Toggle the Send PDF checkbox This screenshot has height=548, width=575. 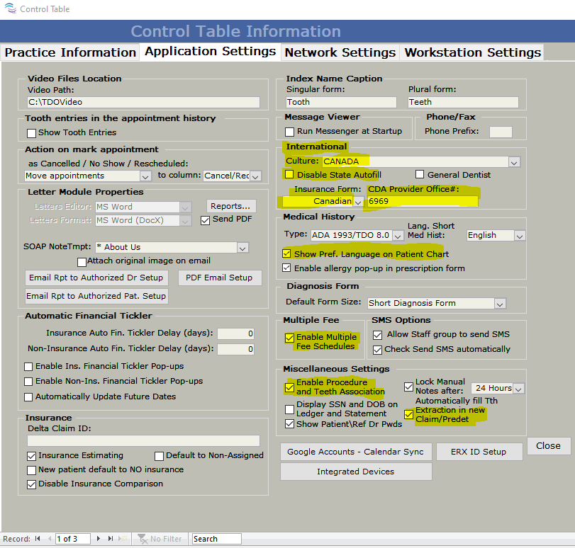click(206, 220)
